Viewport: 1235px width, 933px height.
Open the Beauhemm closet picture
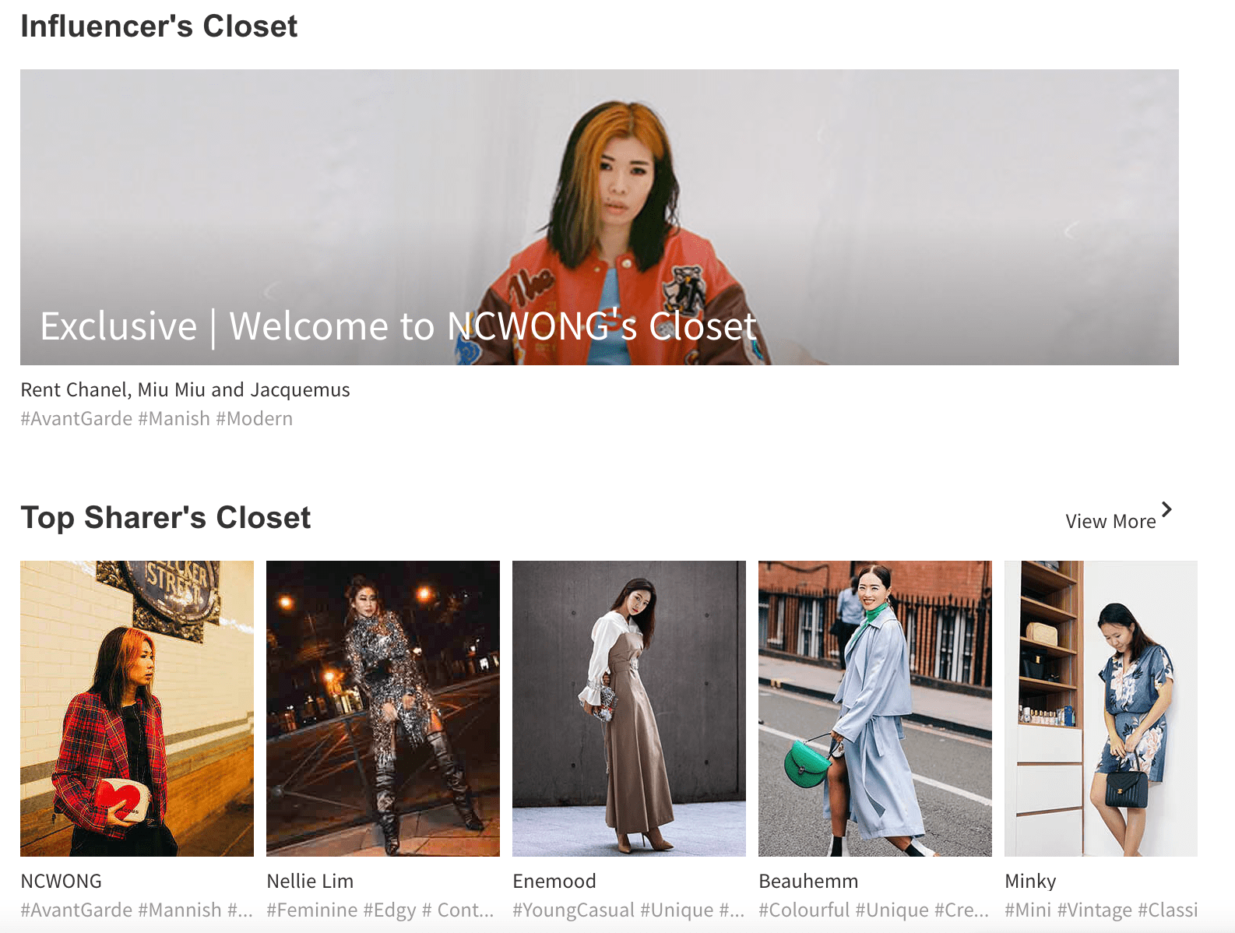coord(874,708)
